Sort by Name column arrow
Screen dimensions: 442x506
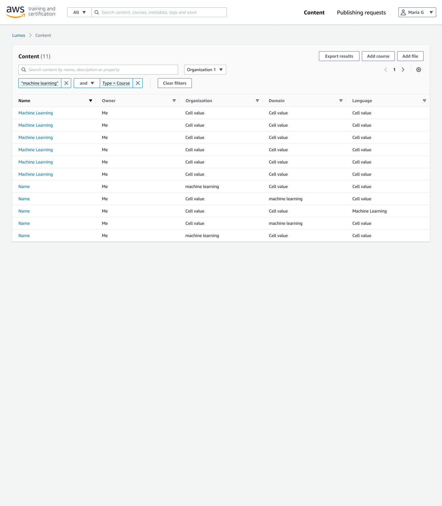pyautogui.click(x=91, y=101)
